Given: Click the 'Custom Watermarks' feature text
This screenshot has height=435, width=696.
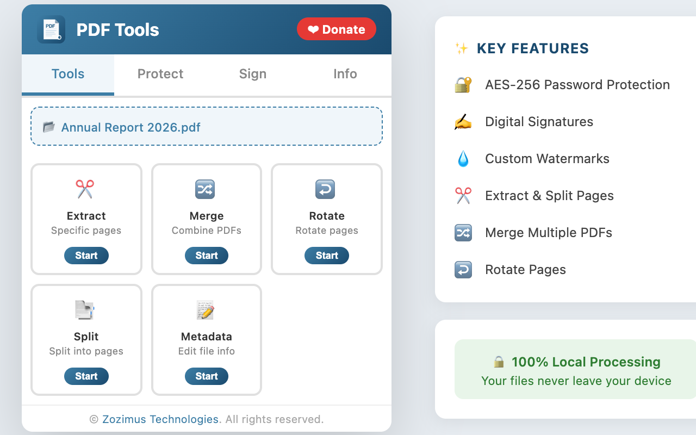Looking at the screenshot, I should tap(548, 159).
